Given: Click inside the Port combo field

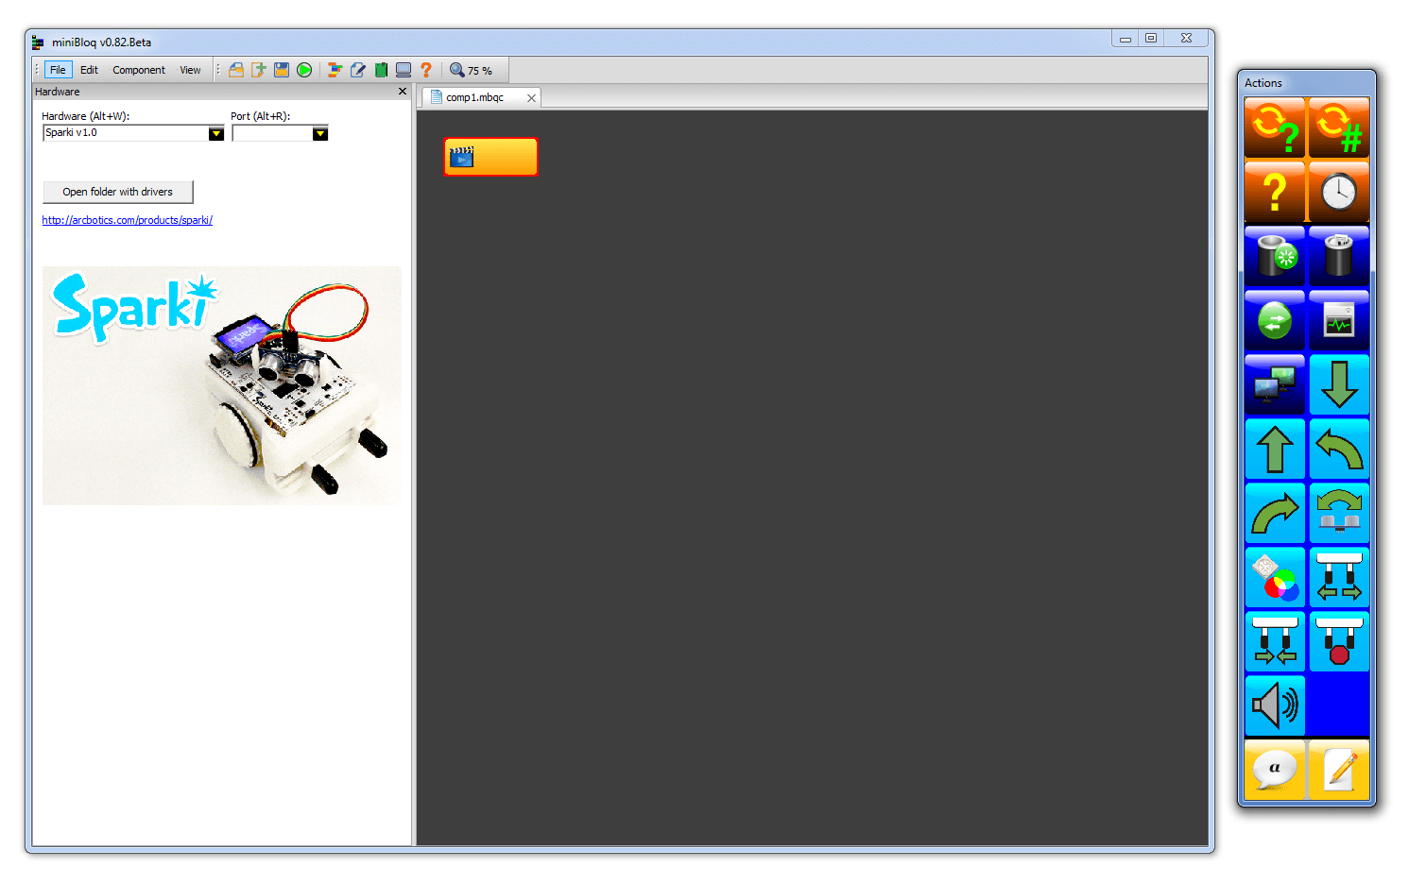Looking at the screenshot, I should [272, 133].
